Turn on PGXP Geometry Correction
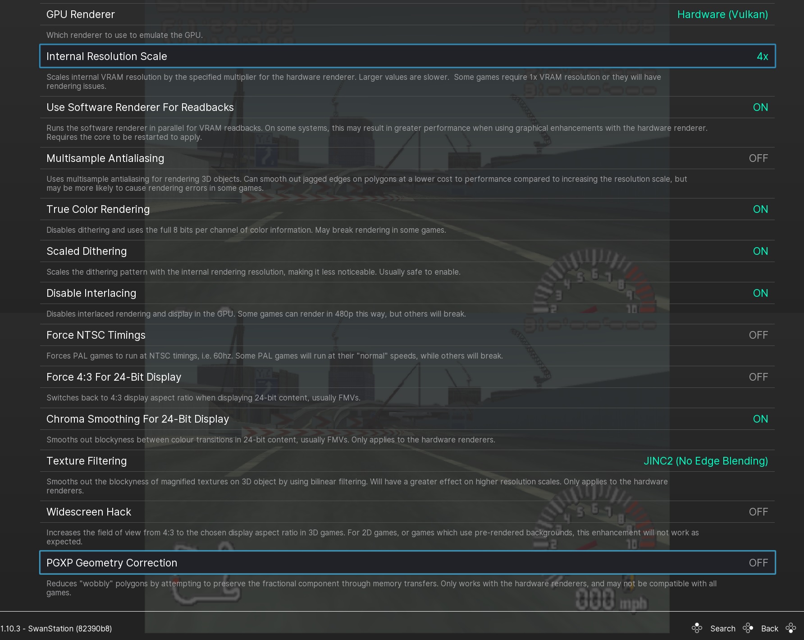Viewport: 804px width, 640px height. pyautogui.click(x=407, y=563)
